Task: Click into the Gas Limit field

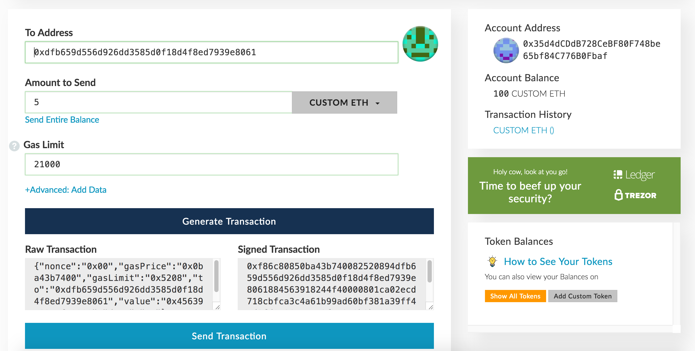Action: pos(211,164)
